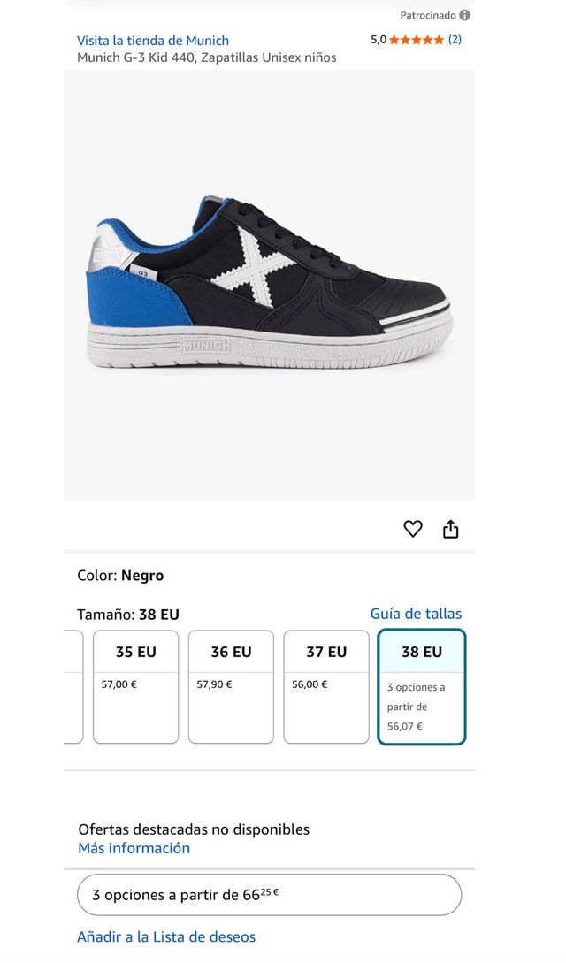Click Más información link
566x963 pixels.
134,848
